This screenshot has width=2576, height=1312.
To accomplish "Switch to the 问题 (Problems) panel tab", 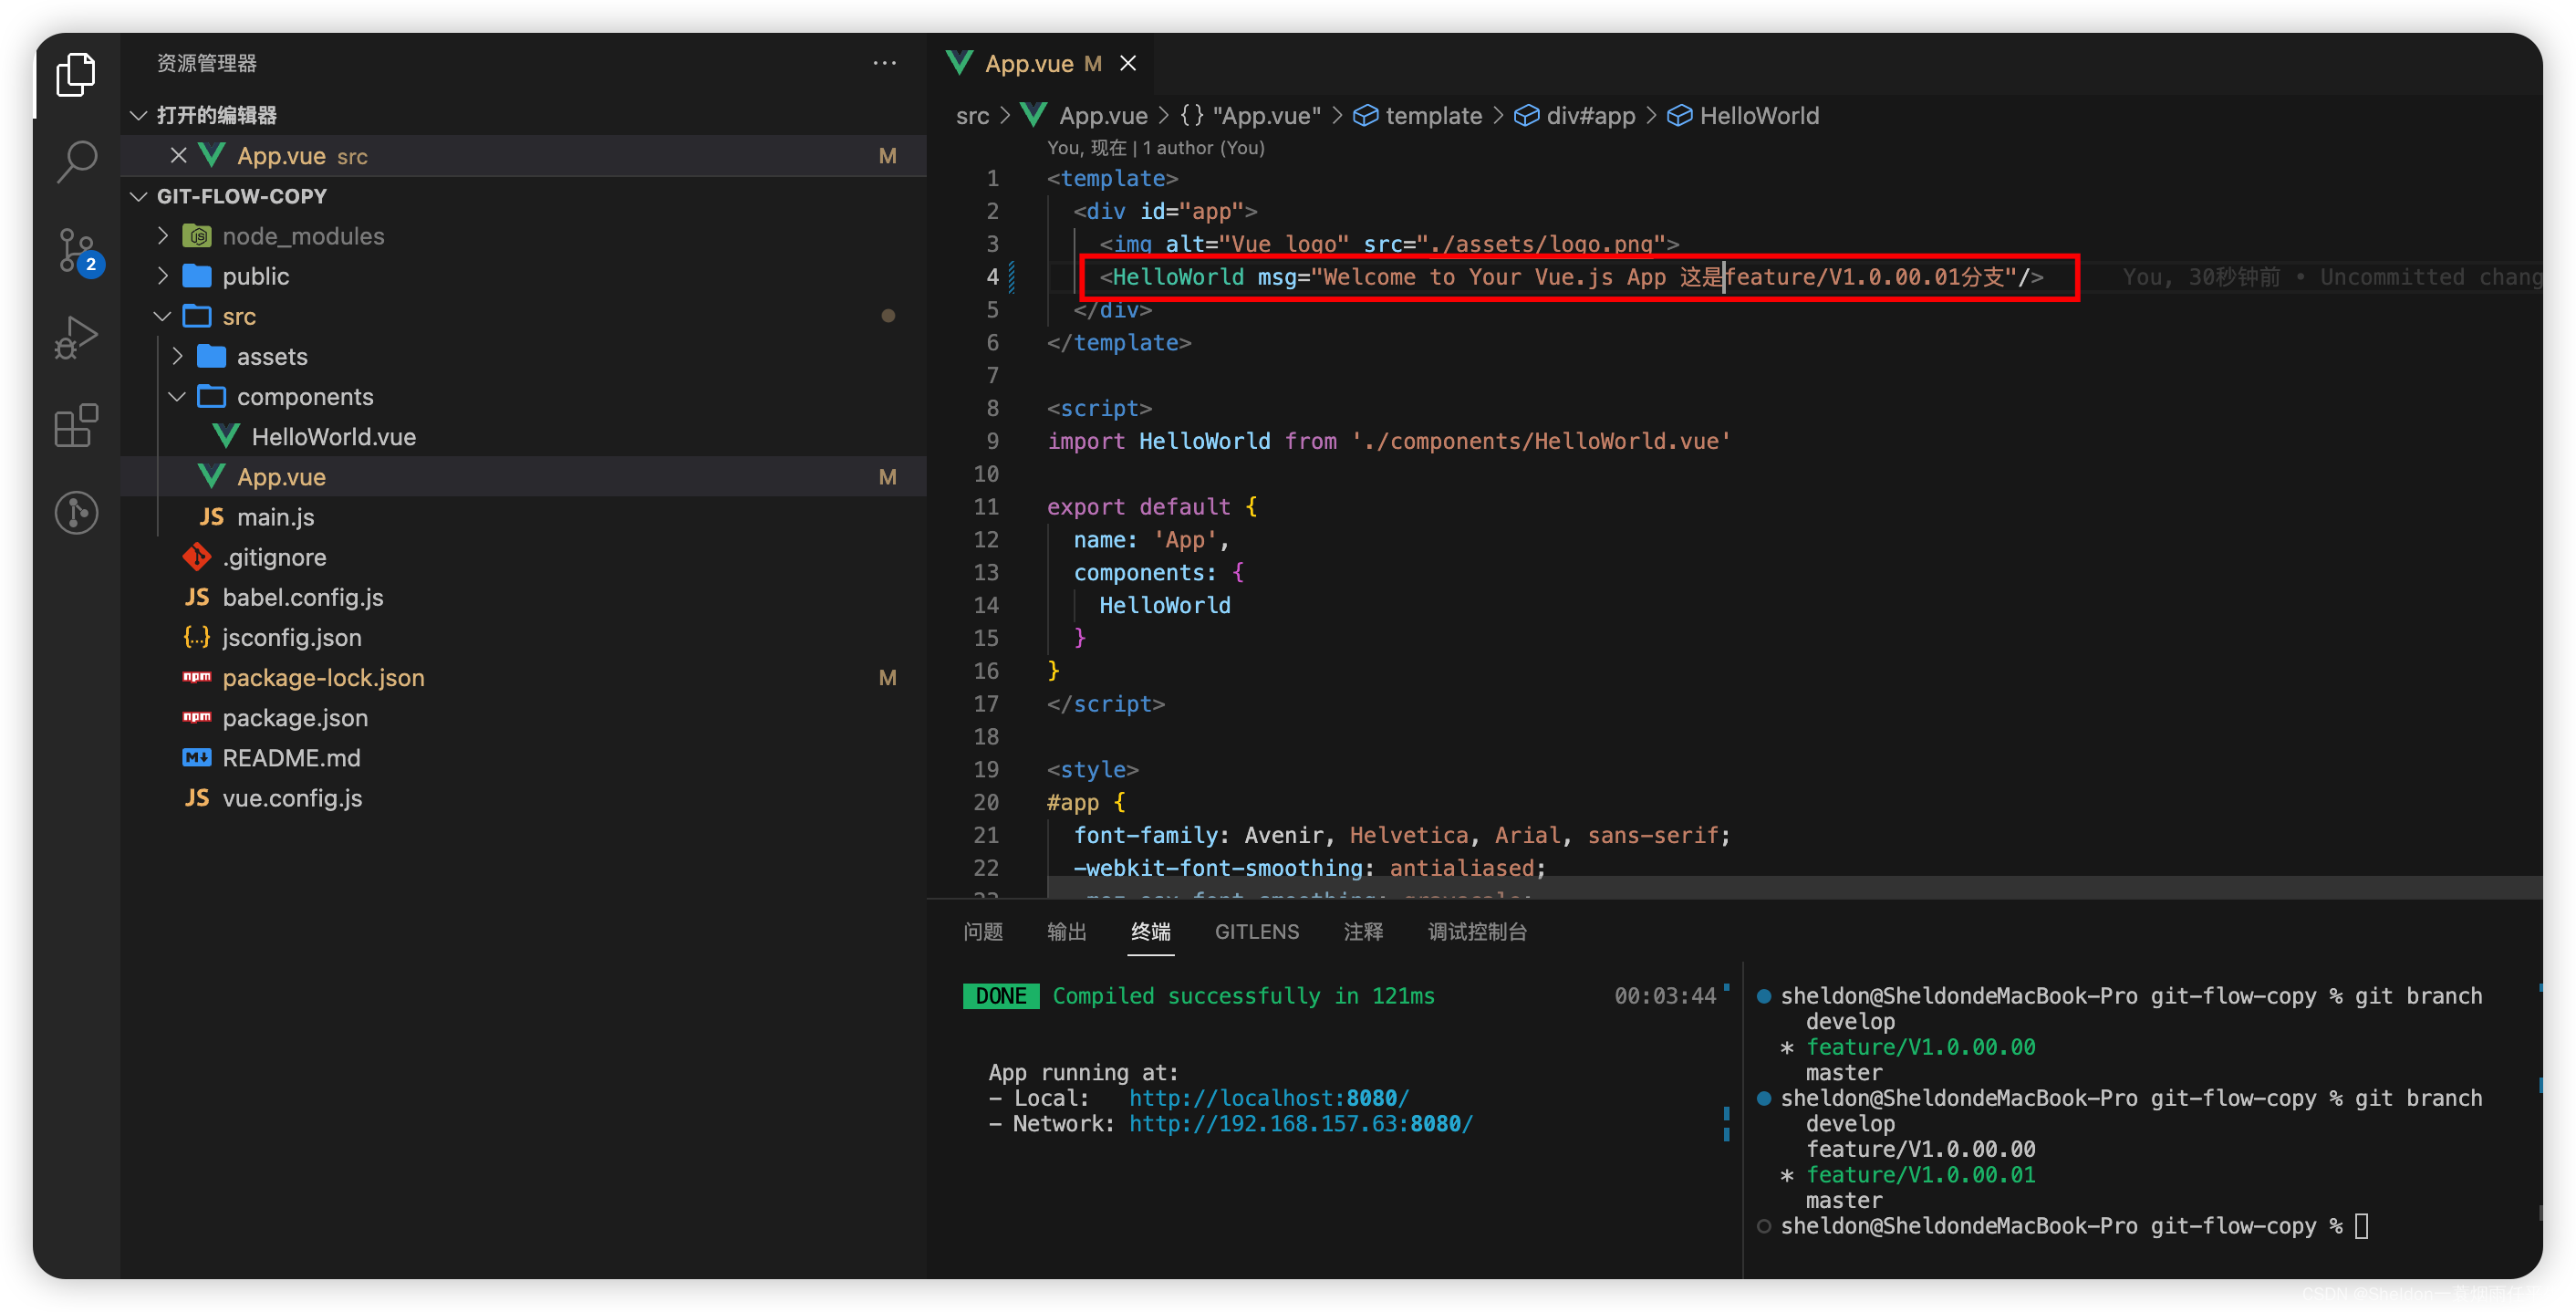I will (983, 932).
